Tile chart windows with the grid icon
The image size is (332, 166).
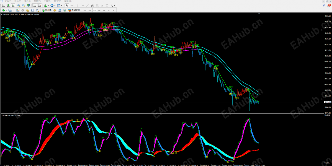29,6
